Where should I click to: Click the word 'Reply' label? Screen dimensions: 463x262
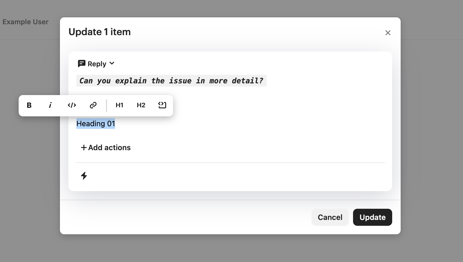(x=97, y=64)
